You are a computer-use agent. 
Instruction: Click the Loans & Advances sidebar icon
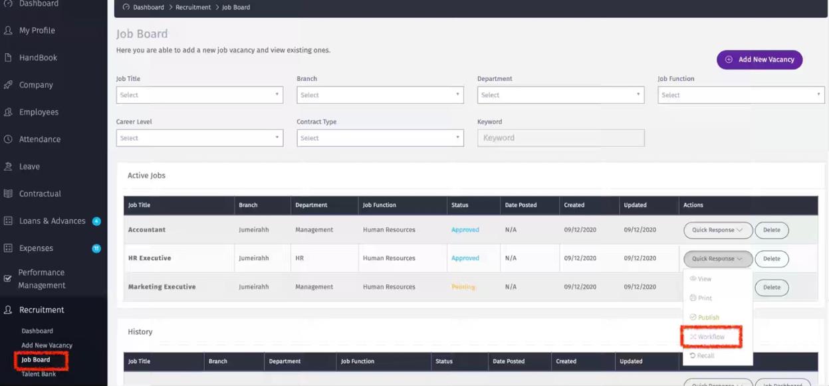[9, 221]
